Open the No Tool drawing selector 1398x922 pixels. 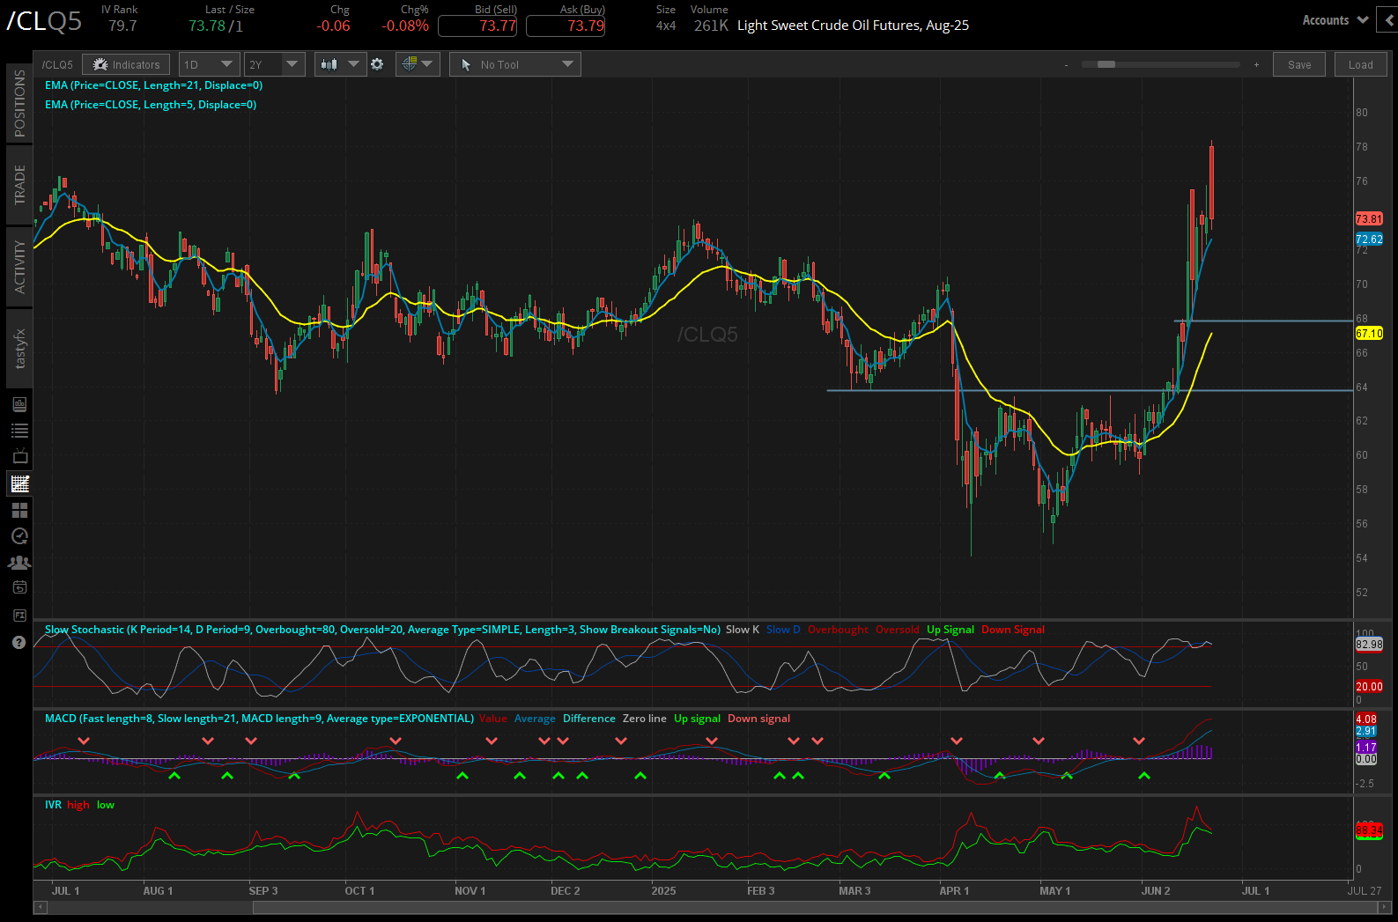click(x=515, y=64)
